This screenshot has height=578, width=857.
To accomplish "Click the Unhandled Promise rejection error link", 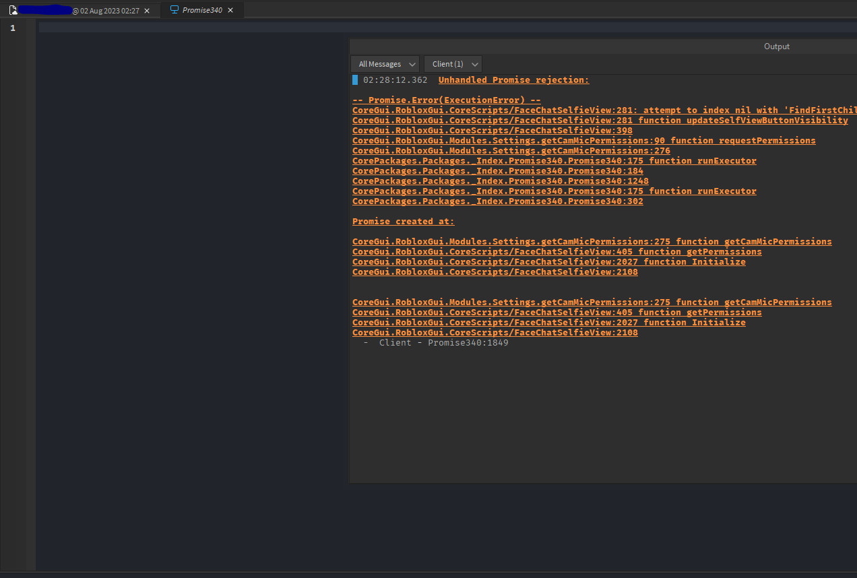I will [x=513, y=80].
